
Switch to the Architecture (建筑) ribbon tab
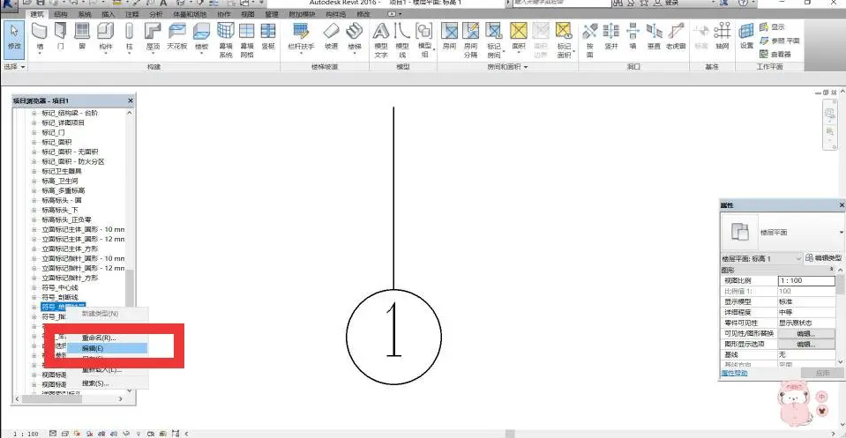tap(37, 14)
